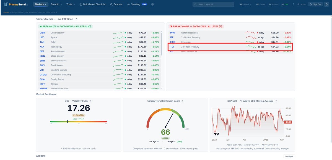Click help icon beside PrimaryTrend Sentiment Score

click(183, 101)
